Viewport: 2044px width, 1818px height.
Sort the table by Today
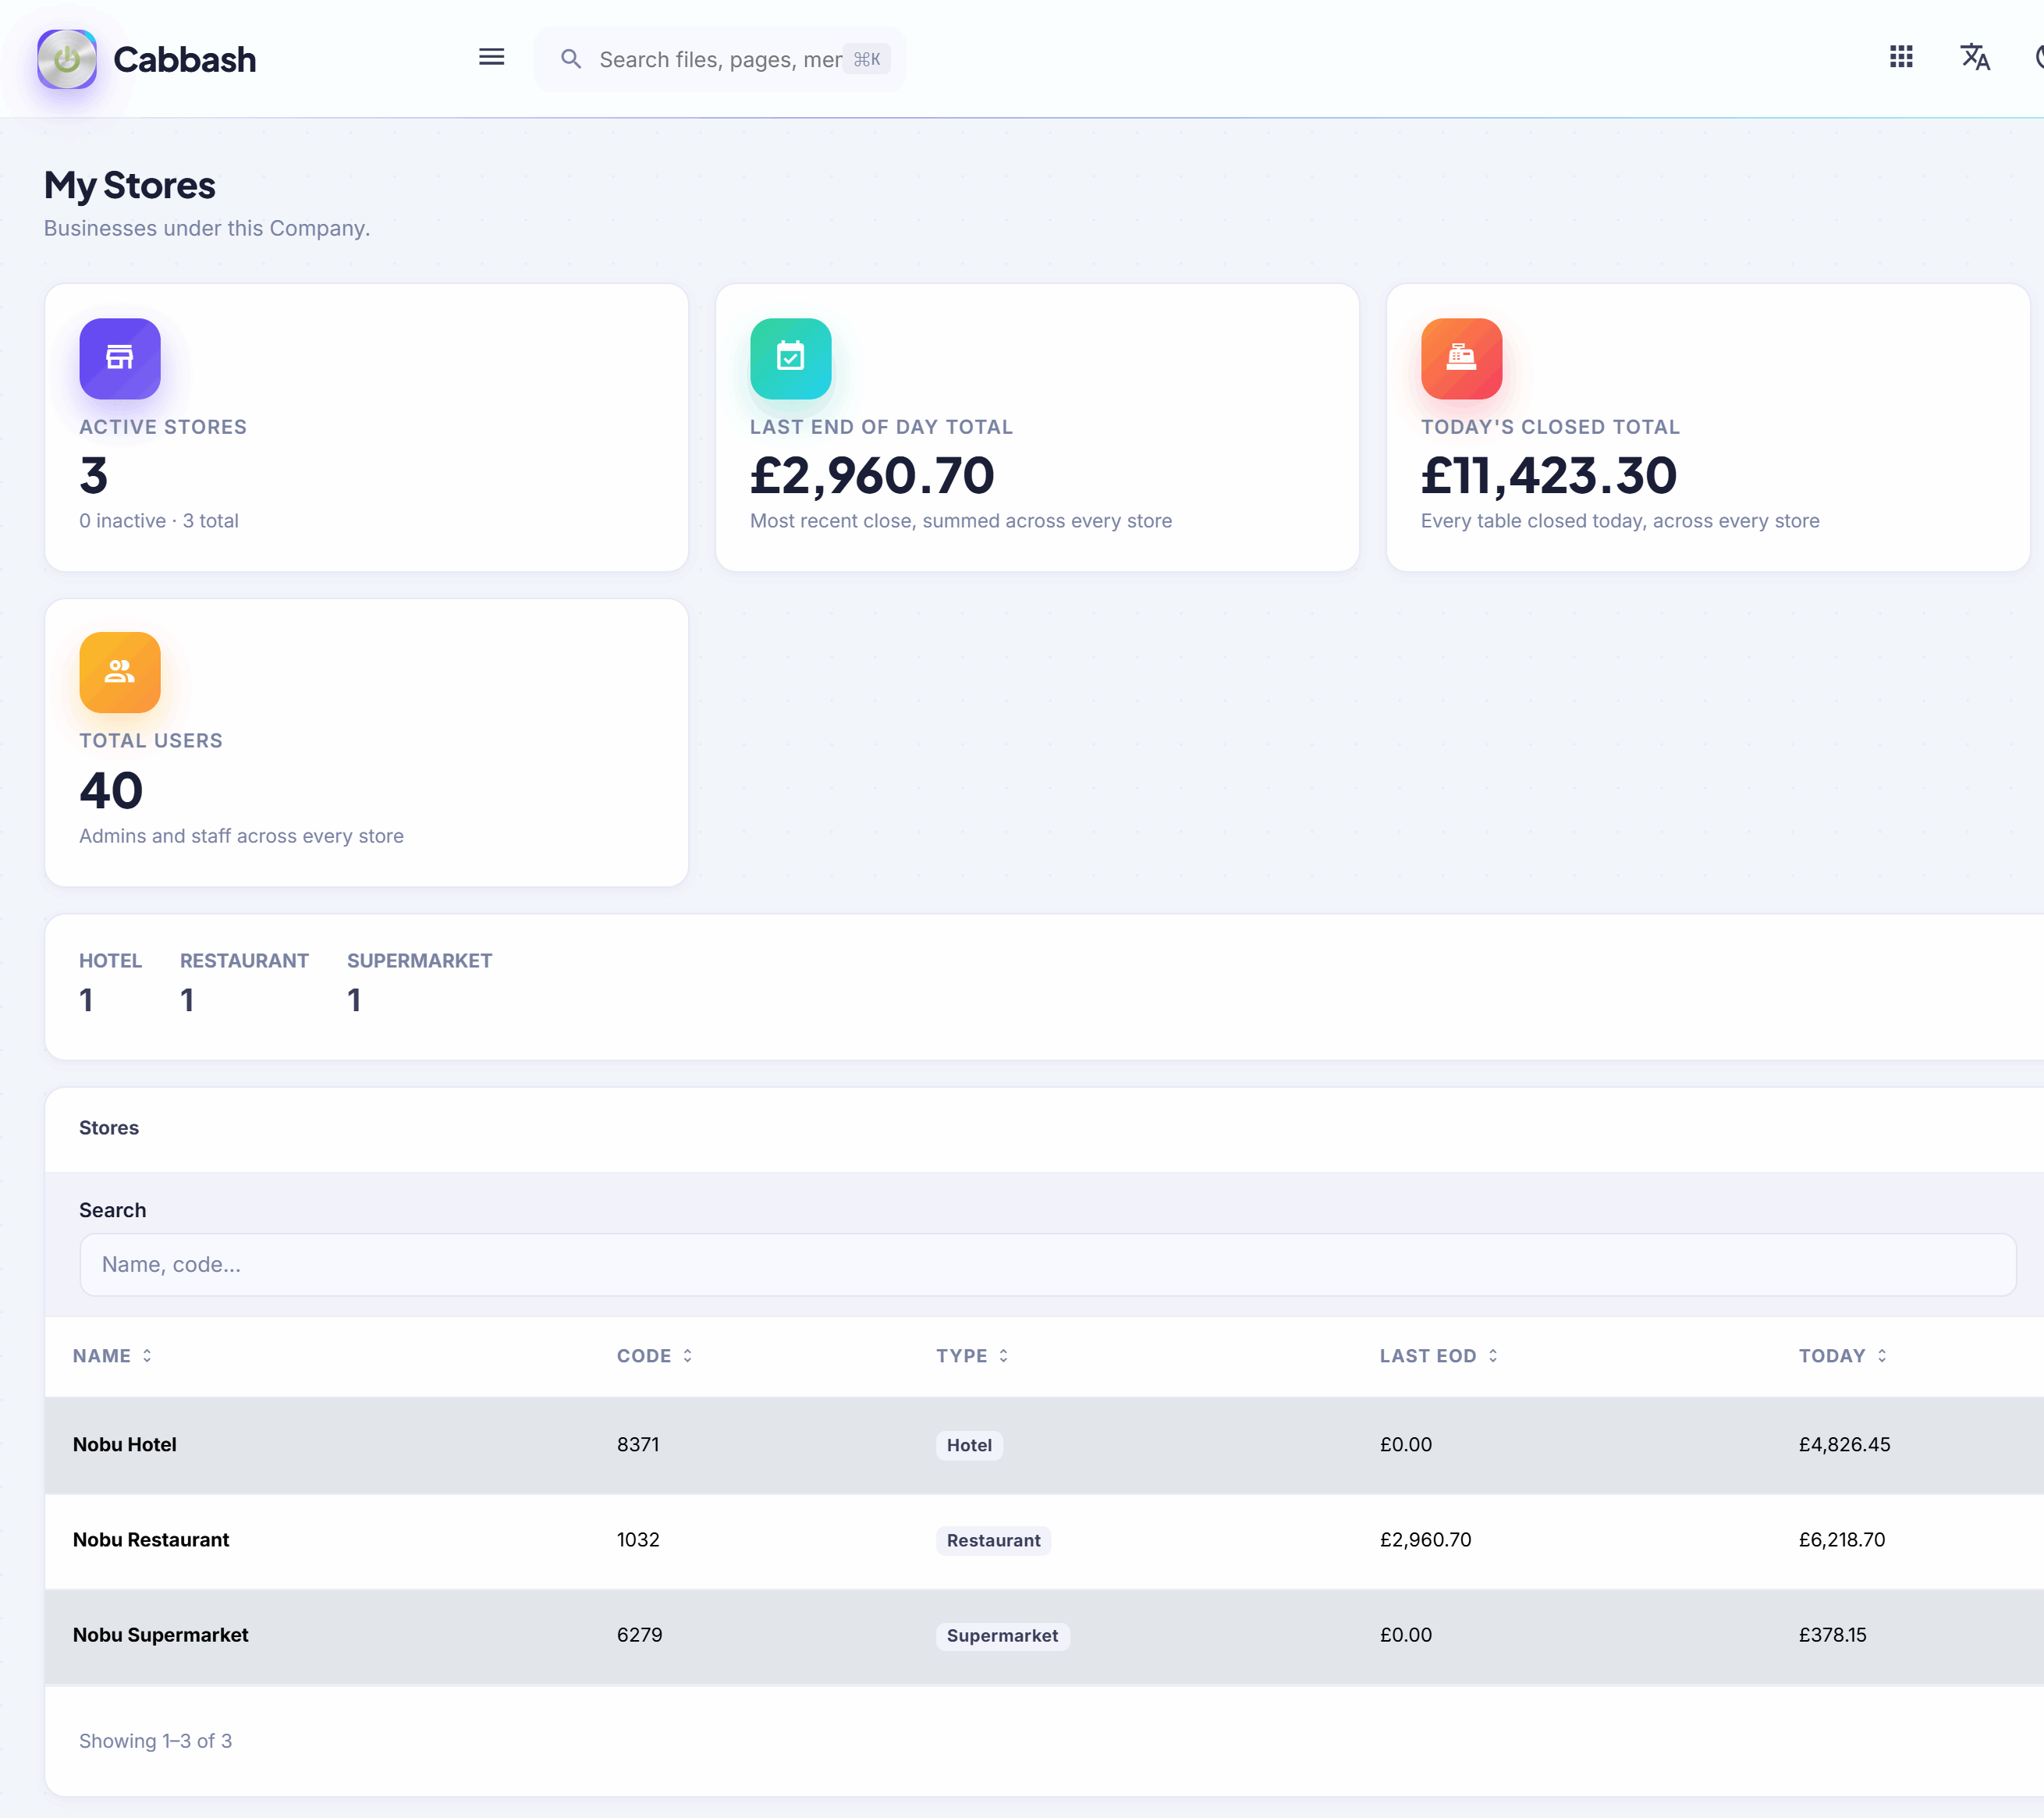1842,1356
